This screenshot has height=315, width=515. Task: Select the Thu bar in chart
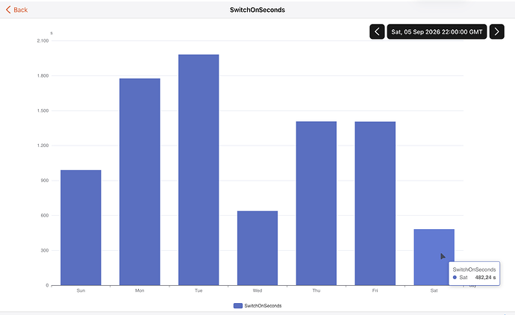point(316,203)
